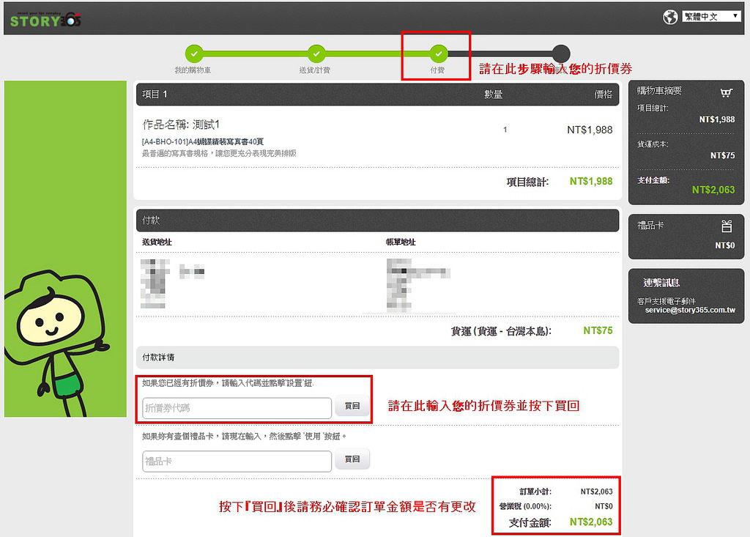
Task: Focus the 禮品卡 input field
Action: click(x=237, y=461)
